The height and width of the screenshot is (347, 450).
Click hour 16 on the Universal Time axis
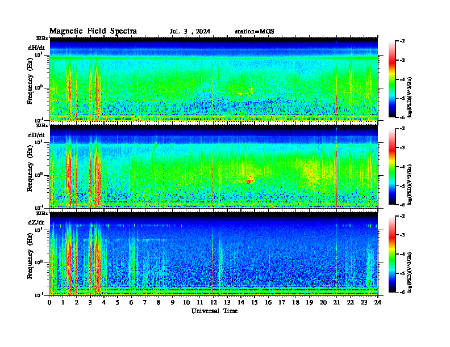tap(268, 303)
